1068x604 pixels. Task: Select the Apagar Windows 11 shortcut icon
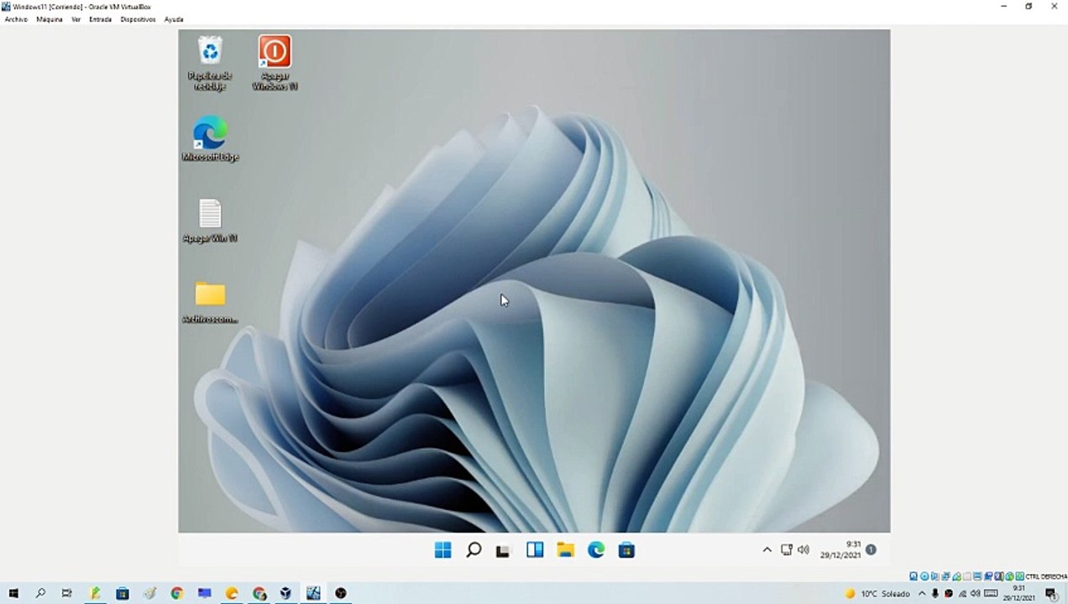pyautogui.click(x=275, y=63)
